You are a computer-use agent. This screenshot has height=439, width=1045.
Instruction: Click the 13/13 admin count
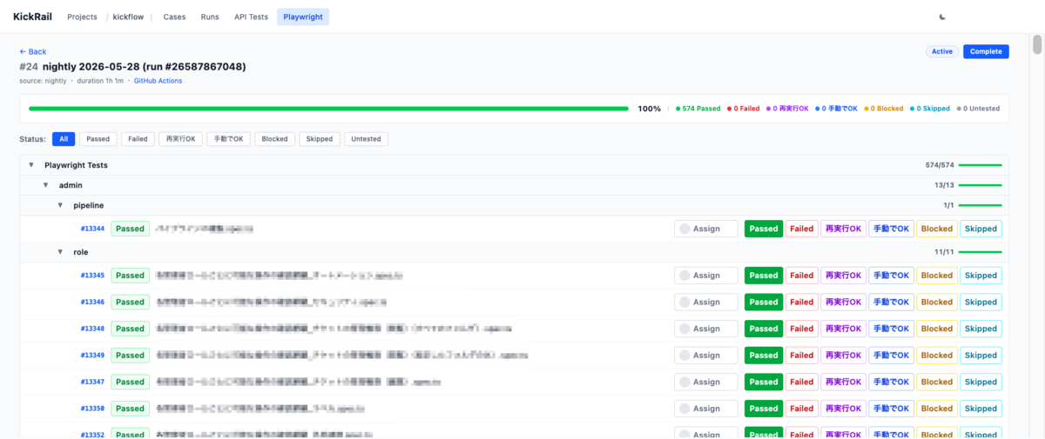tap(944, 185)
